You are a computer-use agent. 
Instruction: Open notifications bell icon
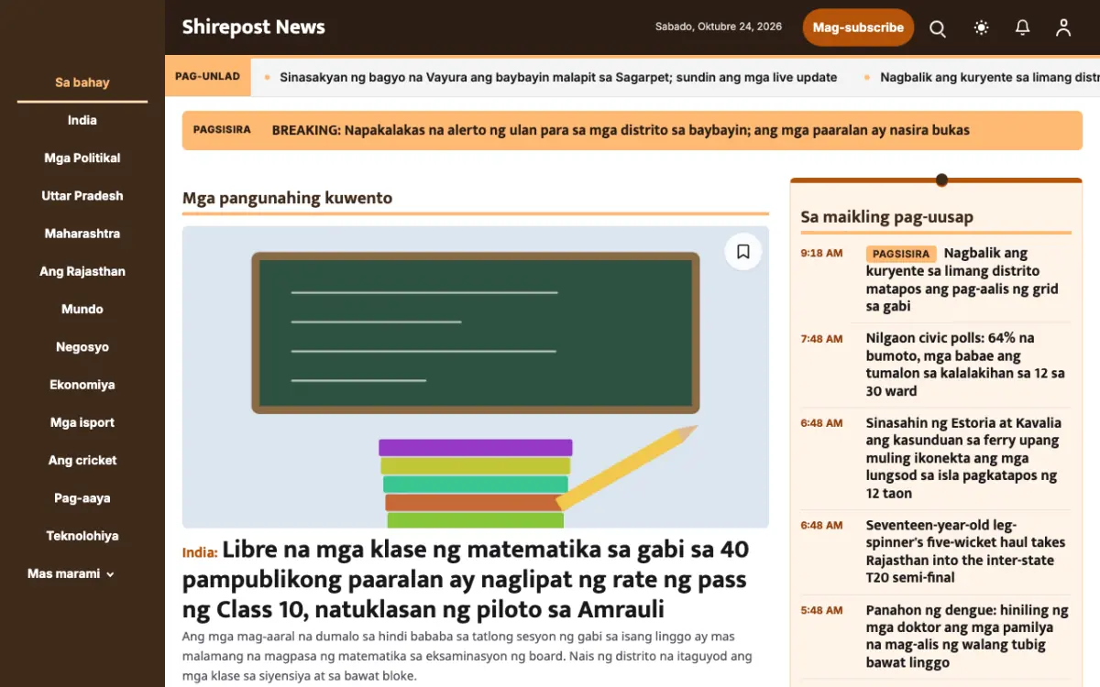pos(1023,28)
